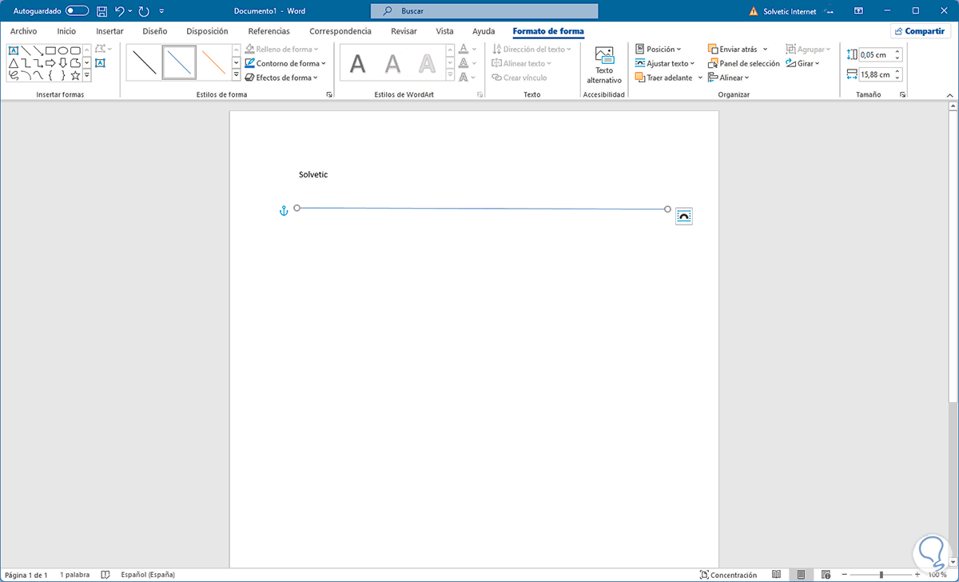Select the scribble freeform shape
This screenshot has height=582, width=959.
click(14, 75)
